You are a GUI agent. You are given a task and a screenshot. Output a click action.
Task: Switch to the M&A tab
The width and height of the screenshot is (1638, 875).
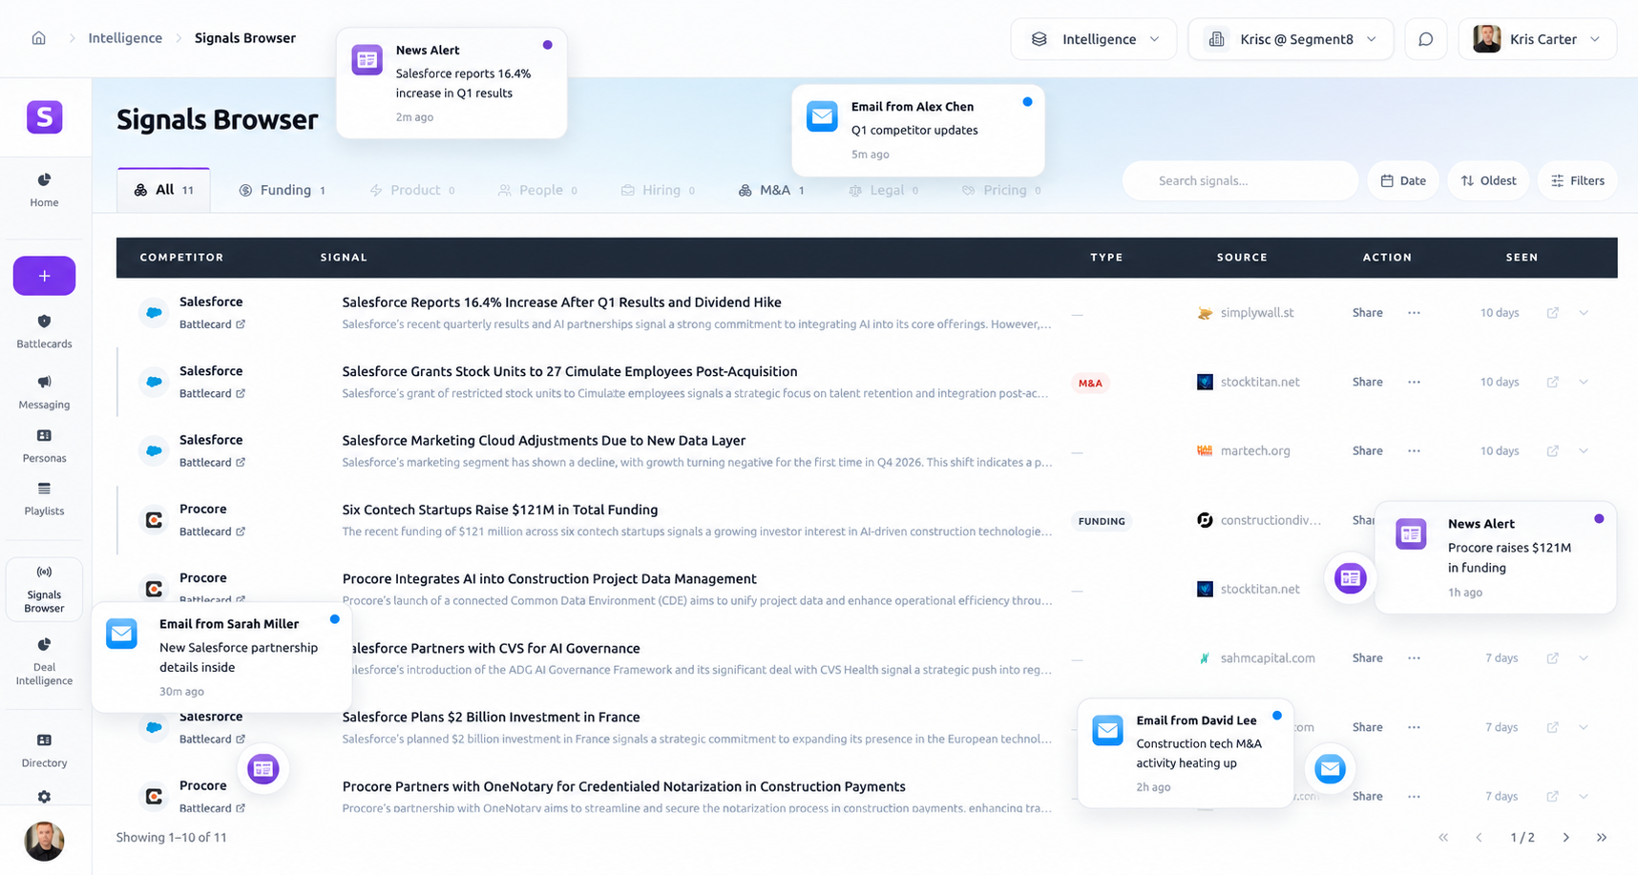(771, 190)
